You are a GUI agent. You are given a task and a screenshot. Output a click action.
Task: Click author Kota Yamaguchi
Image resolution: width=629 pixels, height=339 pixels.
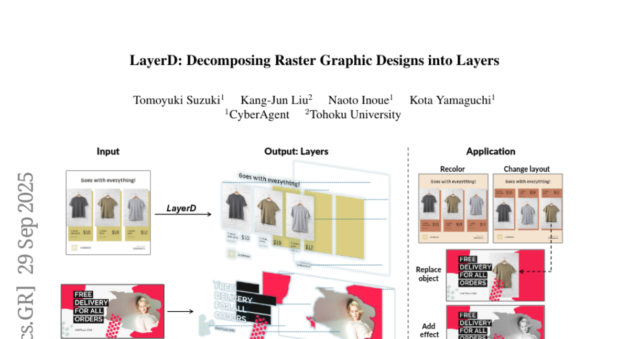452,100
